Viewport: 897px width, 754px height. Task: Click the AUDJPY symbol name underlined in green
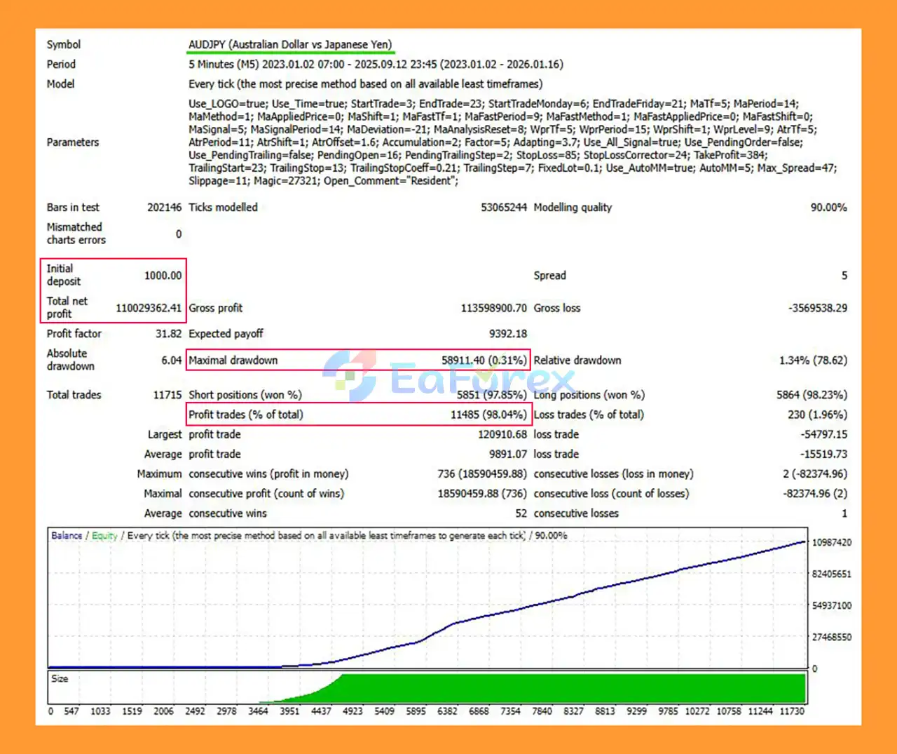coord(290,44)
